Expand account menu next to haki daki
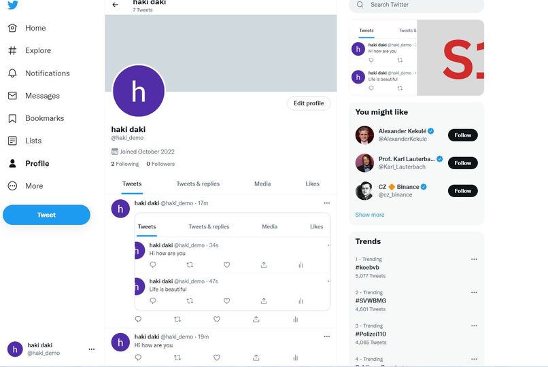This screenshot has width=548, height=367. point(92,349)
